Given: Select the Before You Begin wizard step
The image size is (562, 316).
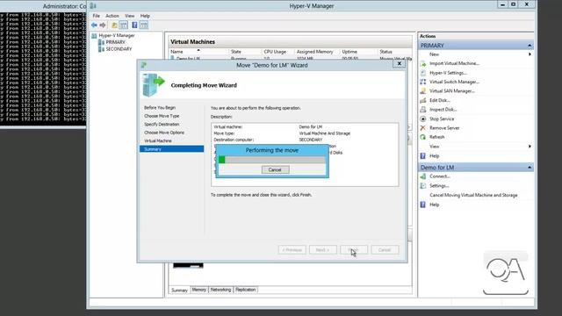Looking at the screenshot, I should 160,107.
